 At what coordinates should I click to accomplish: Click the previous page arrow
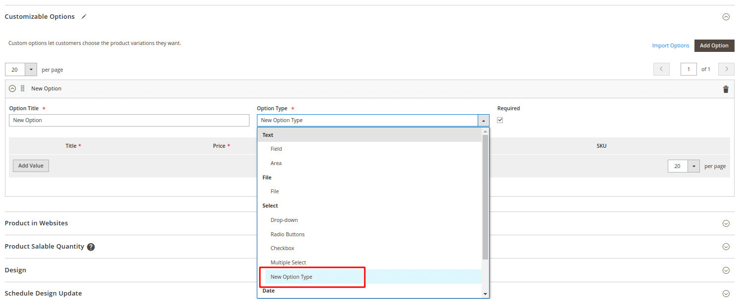point(661,69)
